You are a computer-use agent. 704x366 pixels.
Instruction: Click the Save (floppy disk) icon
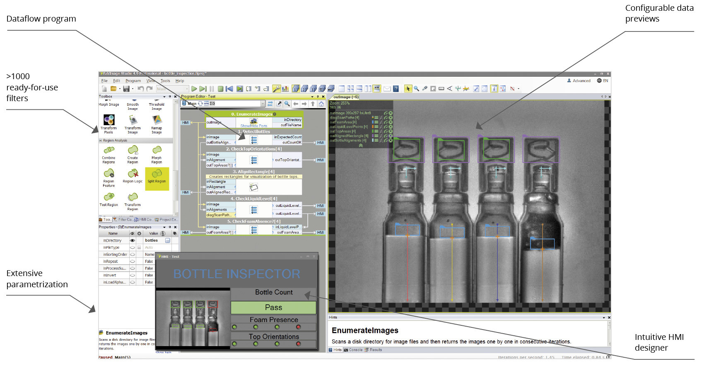(126, 89)
